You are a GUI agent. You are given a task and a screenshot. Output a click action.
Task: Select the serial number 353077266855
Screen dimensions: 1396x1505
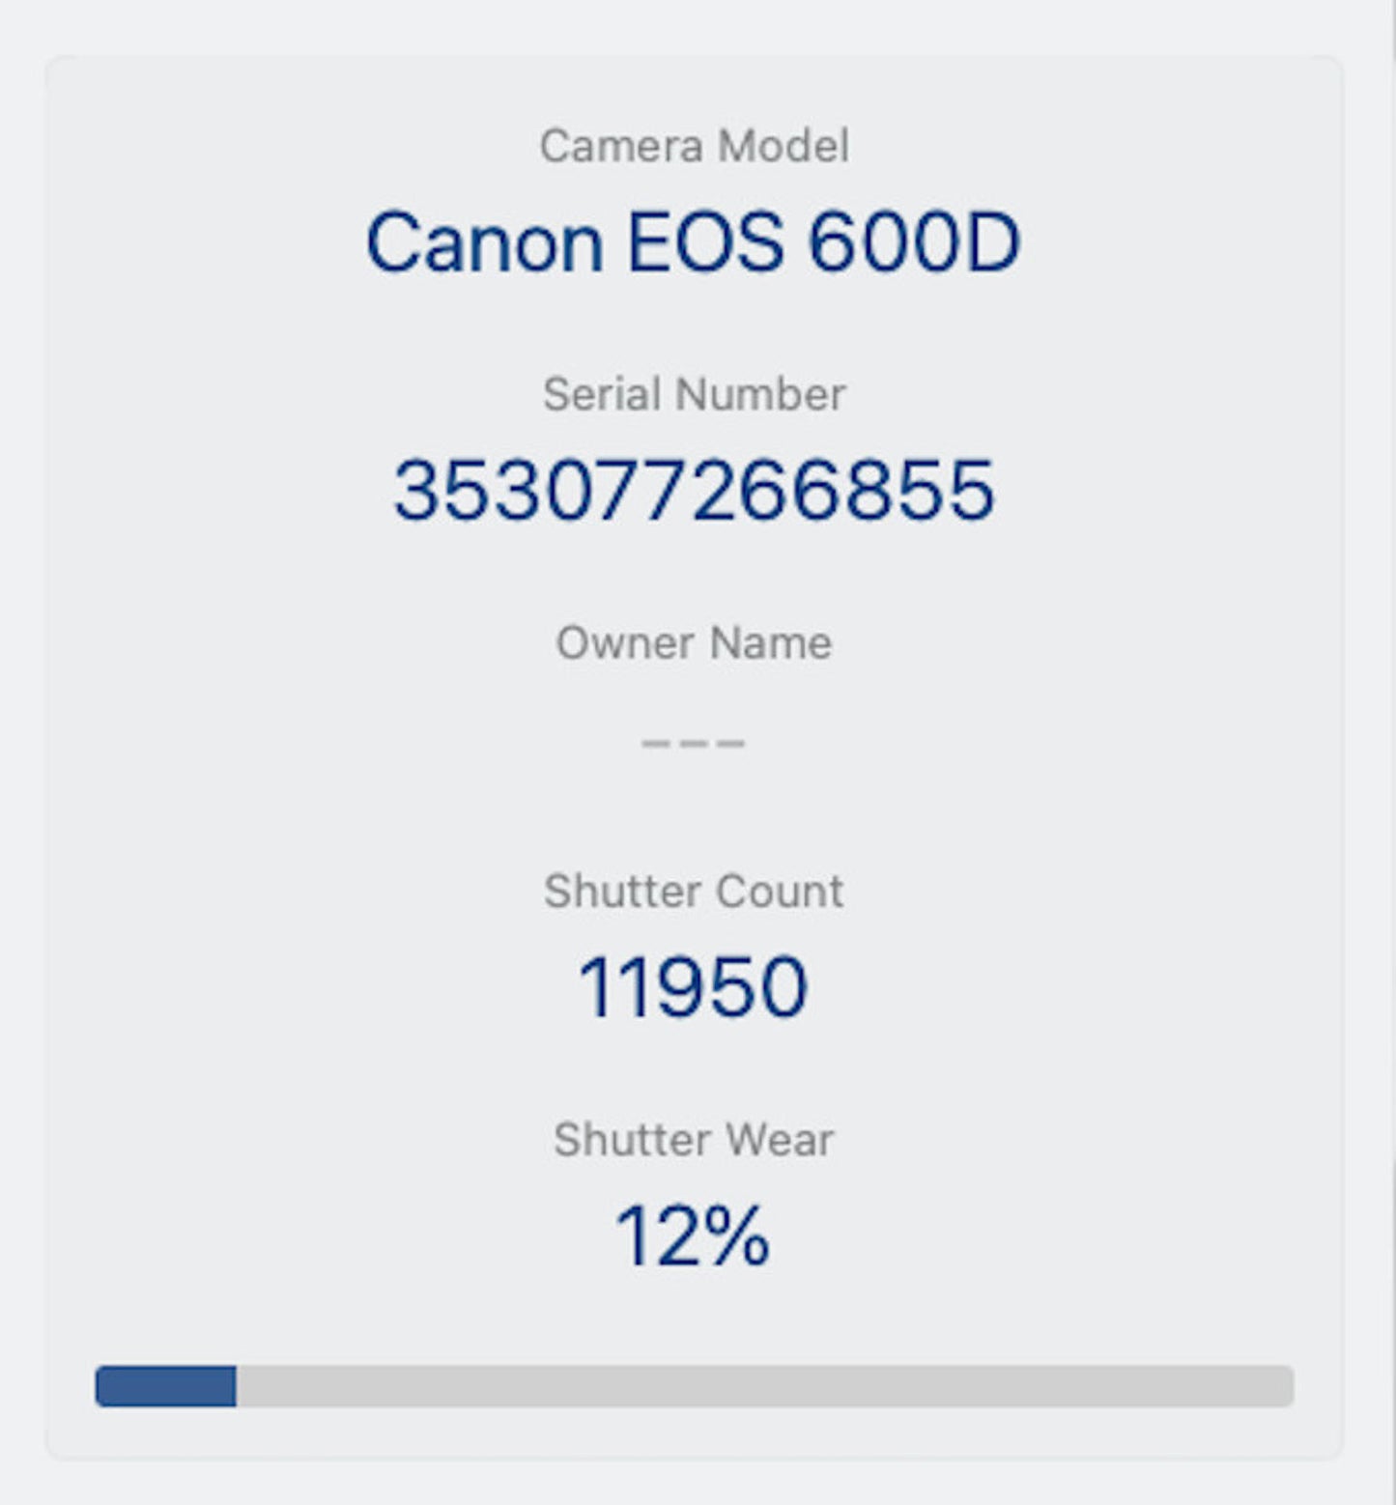pyautogui.click(x=694, y=491)
